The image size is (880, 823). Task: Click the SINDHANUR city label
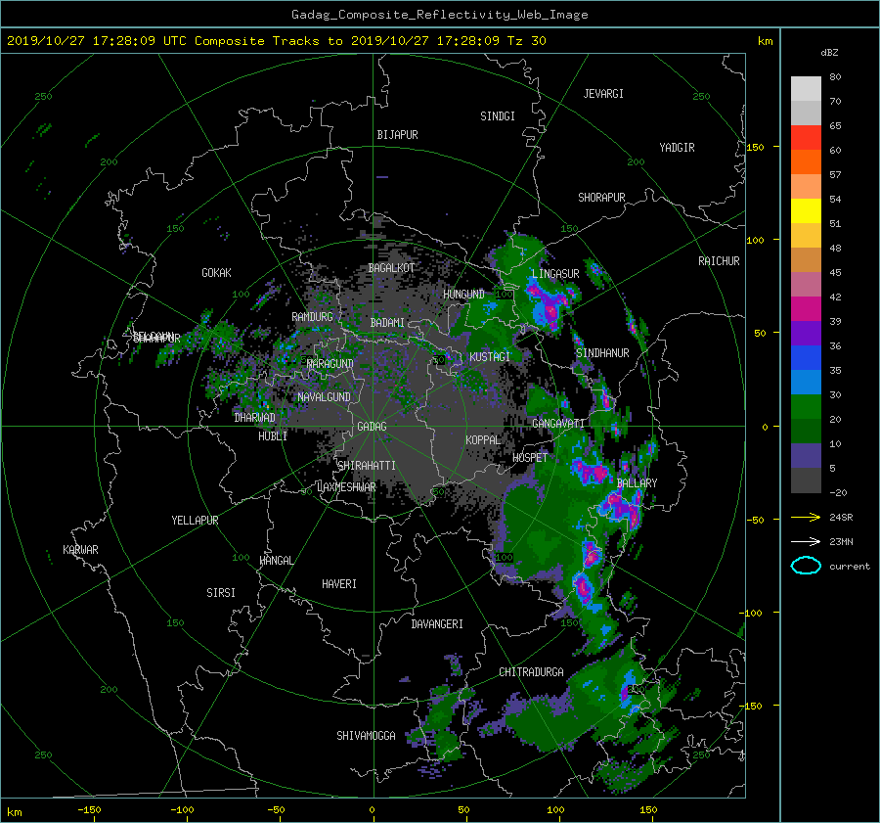(602, 353)
